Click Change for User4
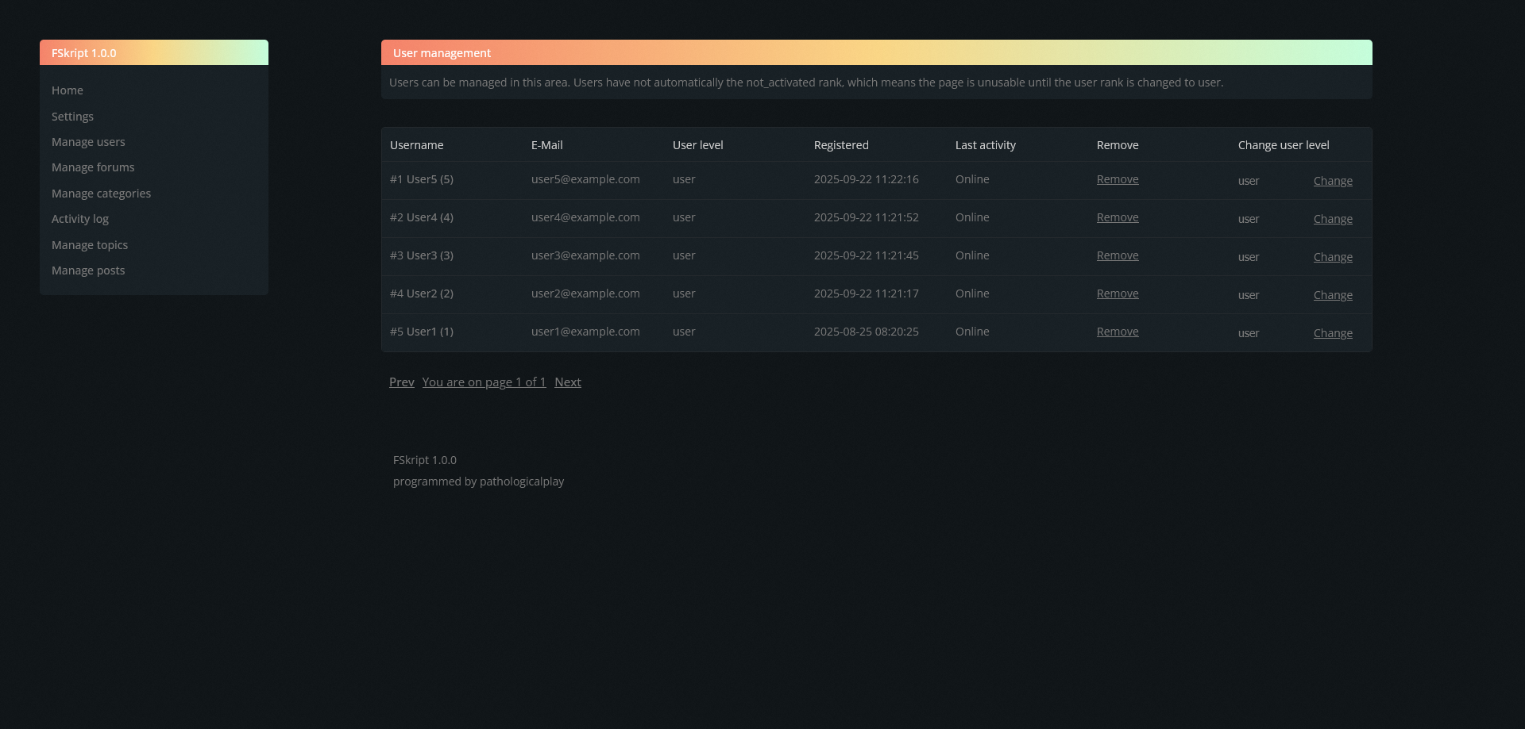This screenshot has width=1525, height=729. pyautogui.click(x=1333, y=219)
